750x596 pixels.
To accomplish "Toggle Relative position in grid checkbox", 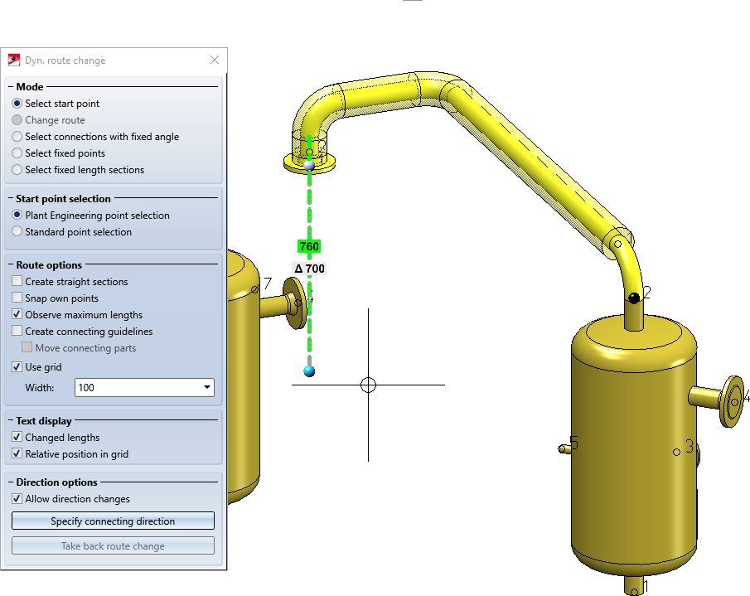I will click(17, 454).
